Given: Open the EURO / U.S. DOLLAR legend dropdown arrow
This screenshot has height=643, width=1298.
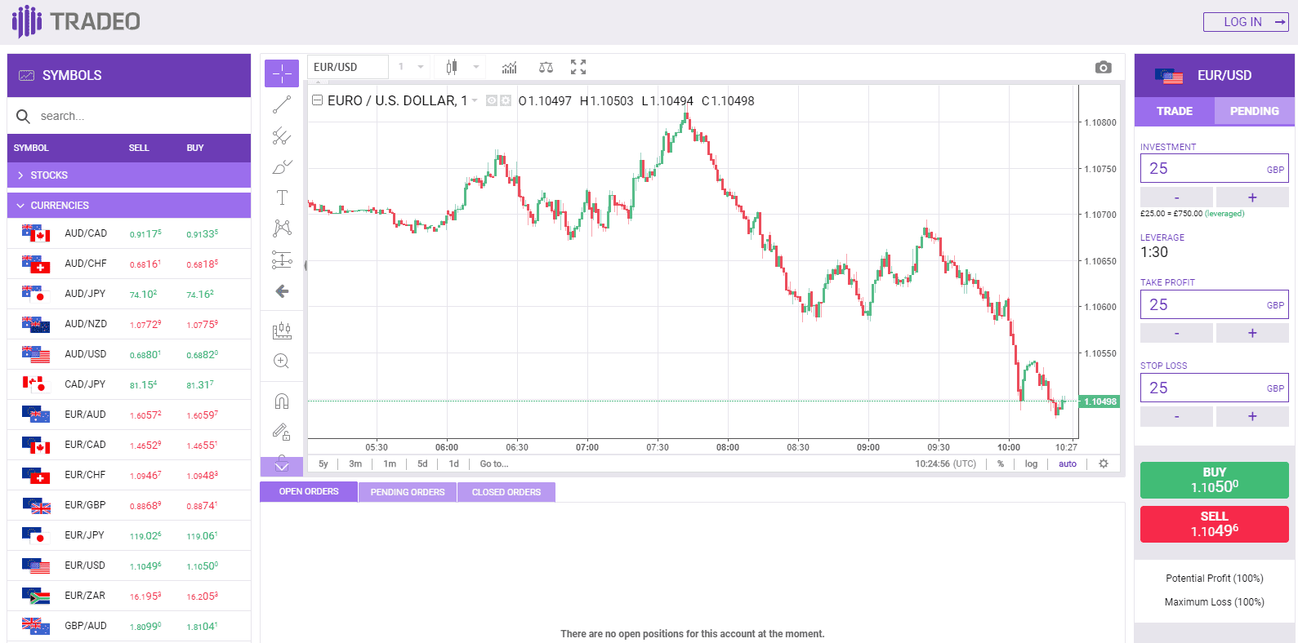Looking at the screenshot, I should coord(475,100).
